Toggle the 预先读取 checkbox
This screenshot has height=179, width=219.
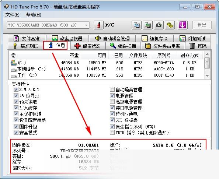[16, 102]
